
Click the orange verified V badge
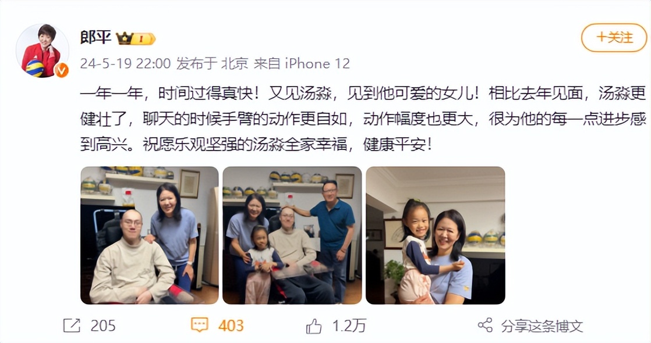[62, 70]
